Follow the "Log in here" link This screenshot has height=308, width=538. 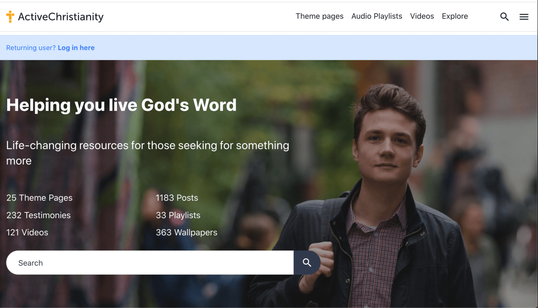pos(76,48)
